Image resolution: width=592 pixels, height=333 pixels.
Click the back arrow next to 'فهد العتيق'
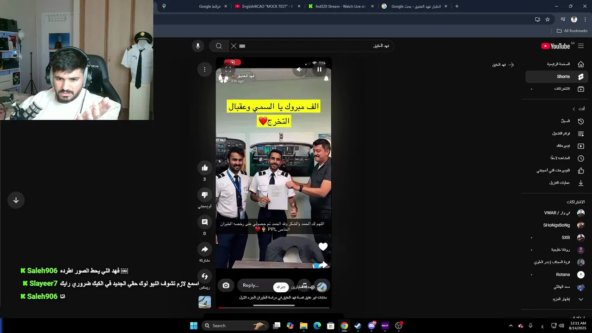coord(511,65)
